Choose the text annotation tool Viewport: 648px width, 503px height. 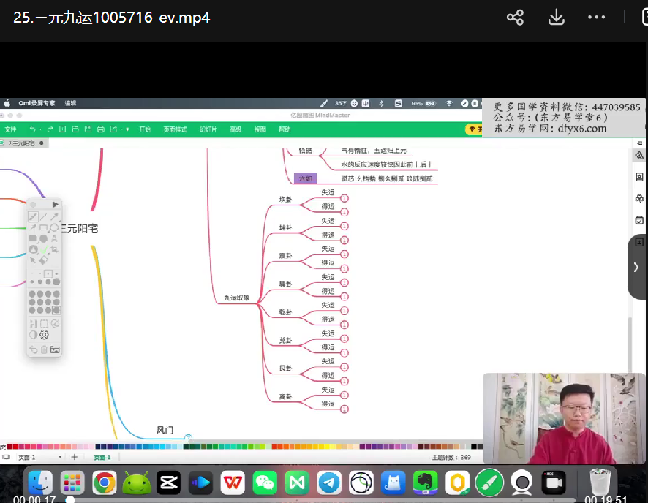(54, 238)
